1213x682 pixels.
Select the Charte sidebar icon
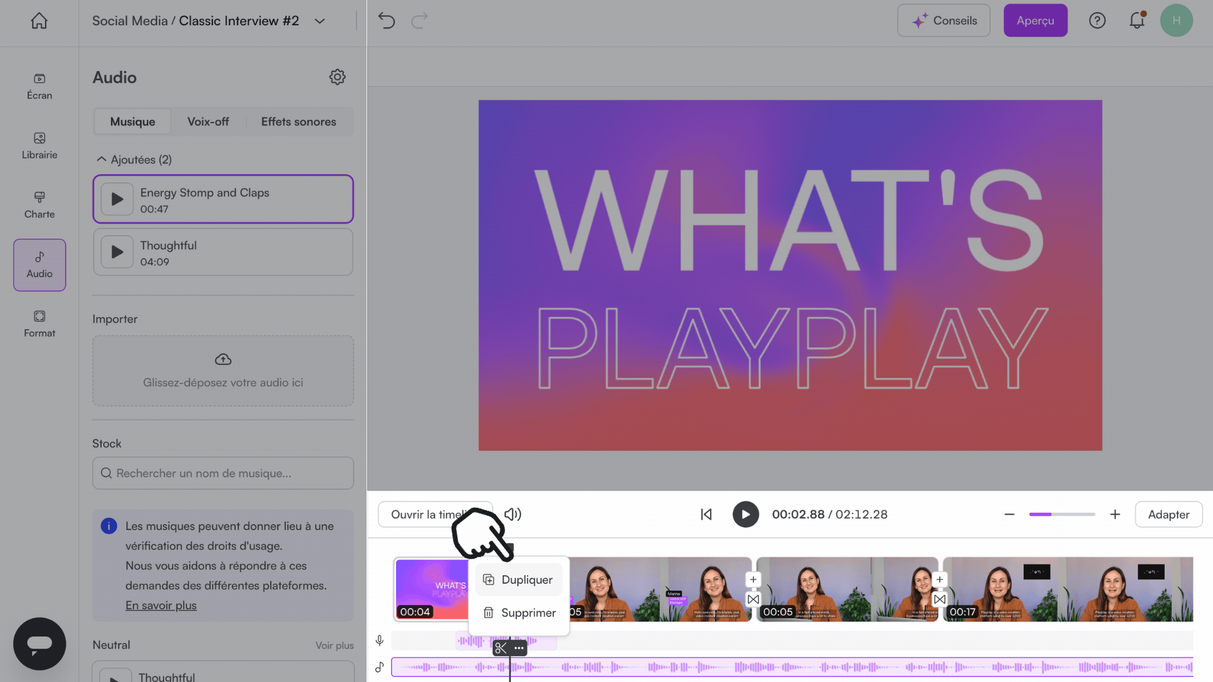pyautogui.click(x=39, y=203)
